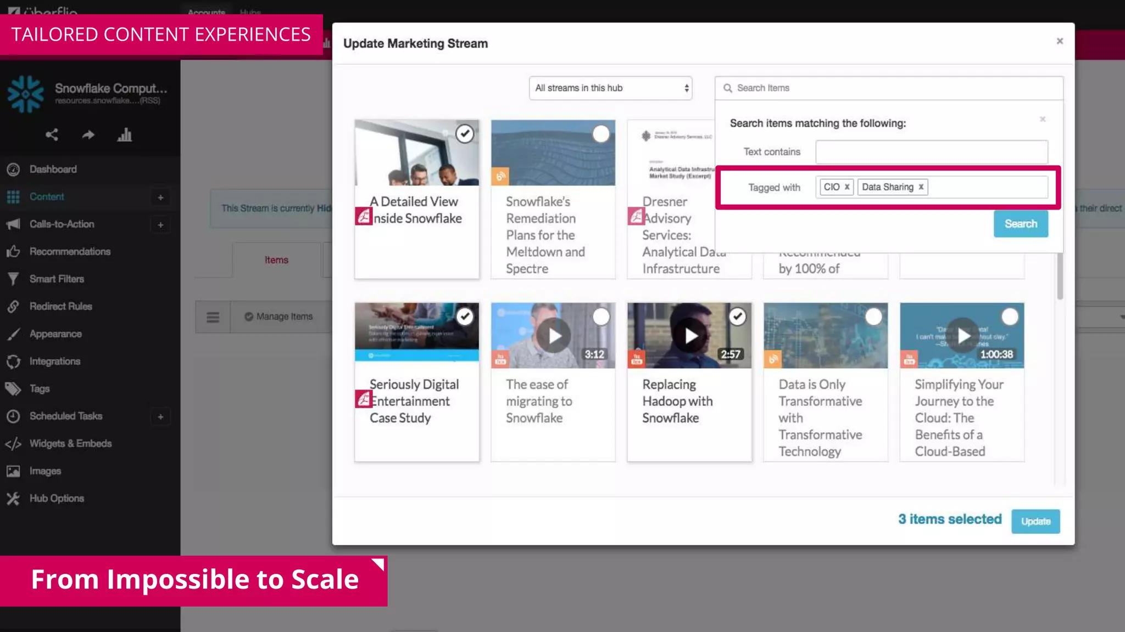Open the All streams in this hub dropdown
Image resolution: width=1125 pixels, height=632 pixels.
[x=610, y=88]
